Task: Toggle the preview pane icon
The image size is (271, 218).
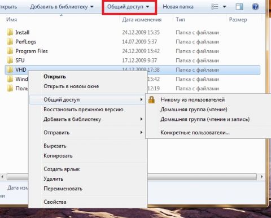Action: click(x=239, y=7)
